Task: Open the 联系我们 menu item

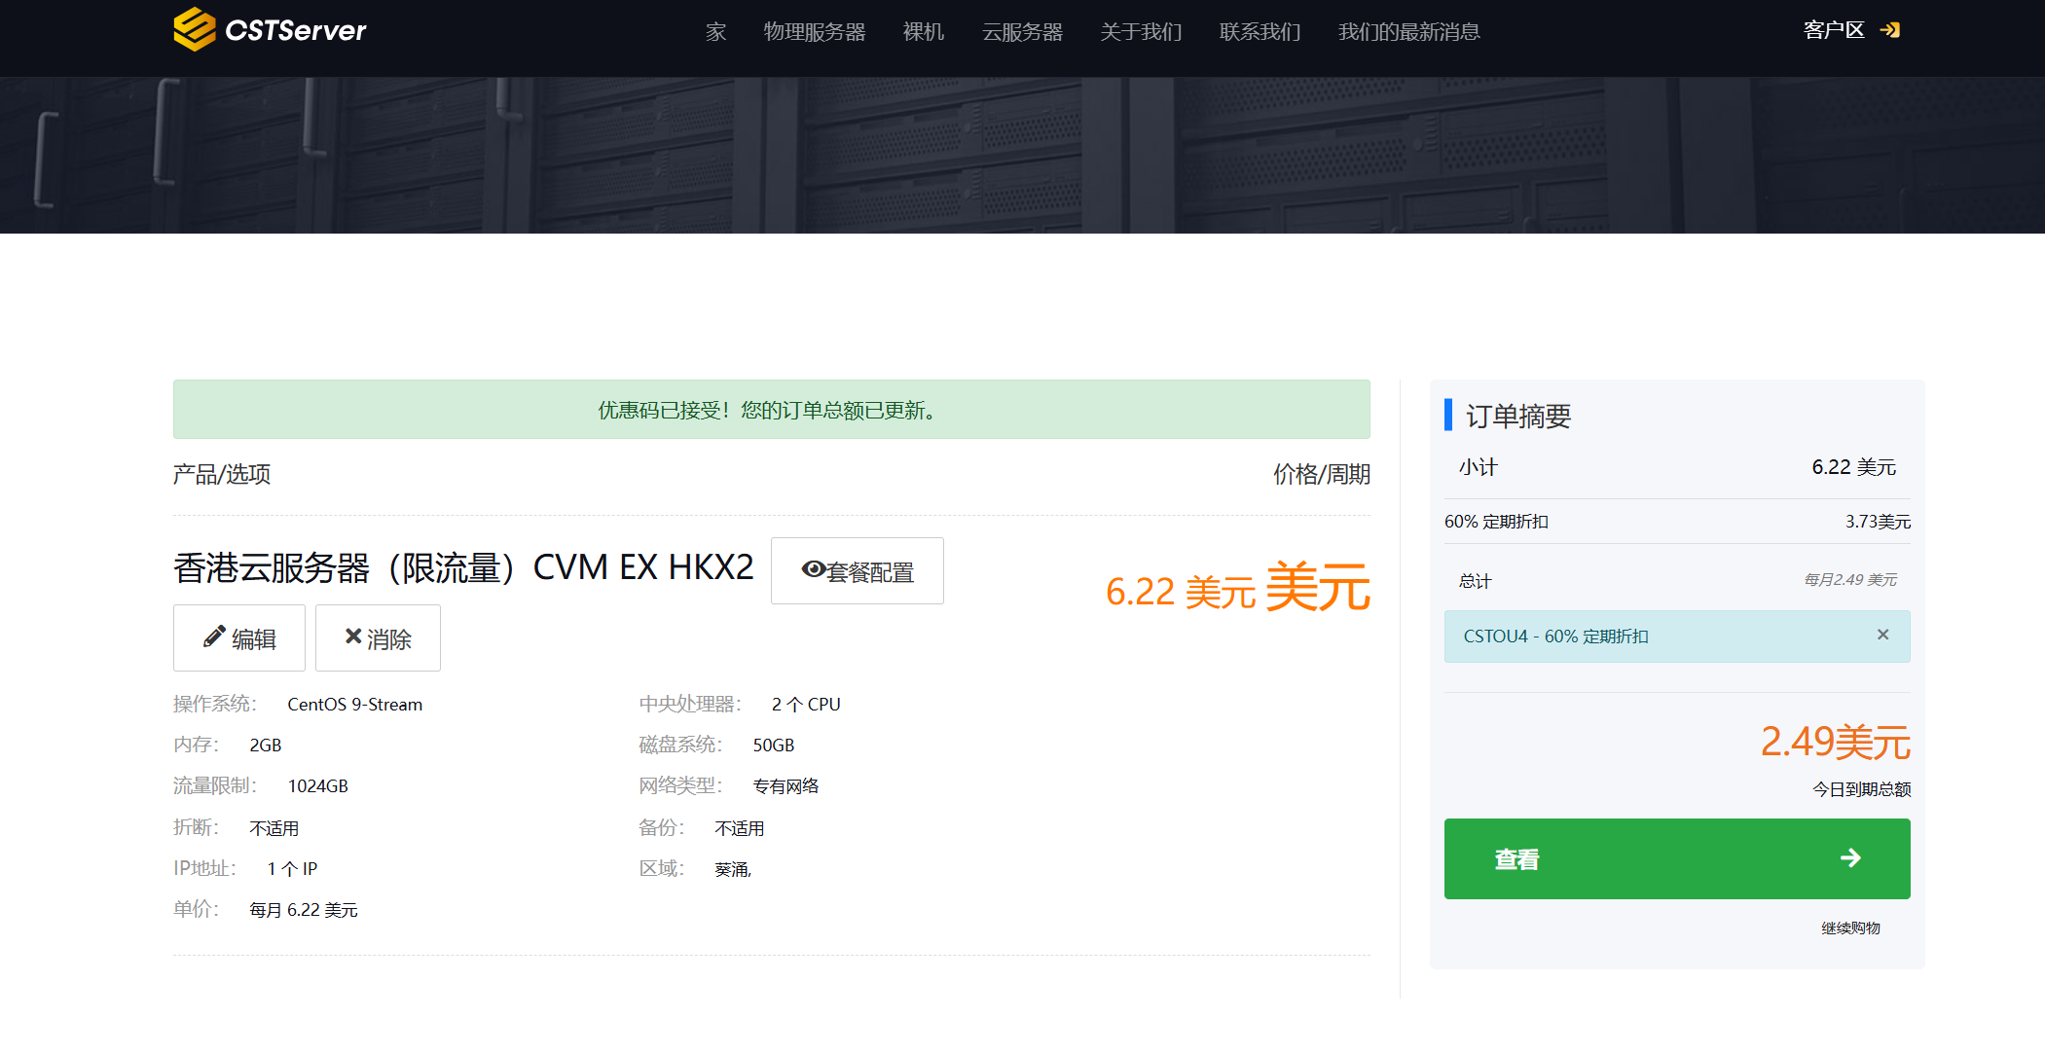Action: 1260,32
